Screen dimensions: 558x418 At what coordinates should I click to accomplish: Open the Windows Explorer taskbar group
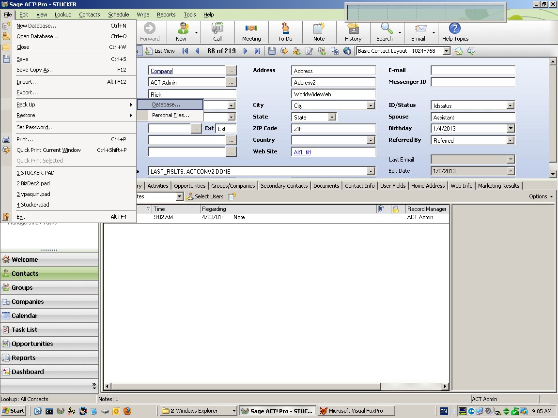(198, 411)
